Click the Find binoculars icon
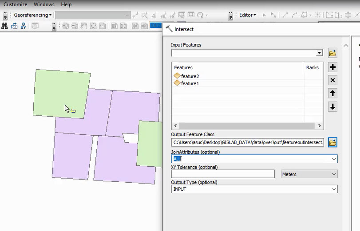 pyautogui.click(x=5, y=26)
